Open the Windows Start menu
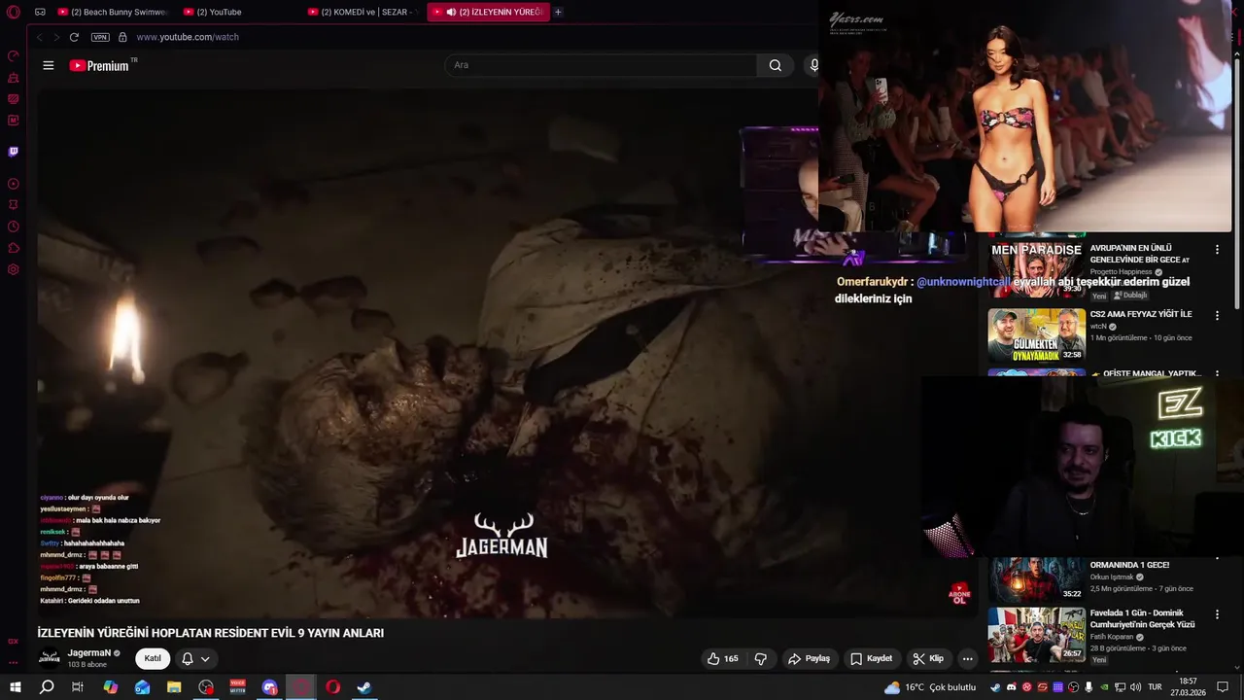1244x700 pixels. (x=15, y=687)
